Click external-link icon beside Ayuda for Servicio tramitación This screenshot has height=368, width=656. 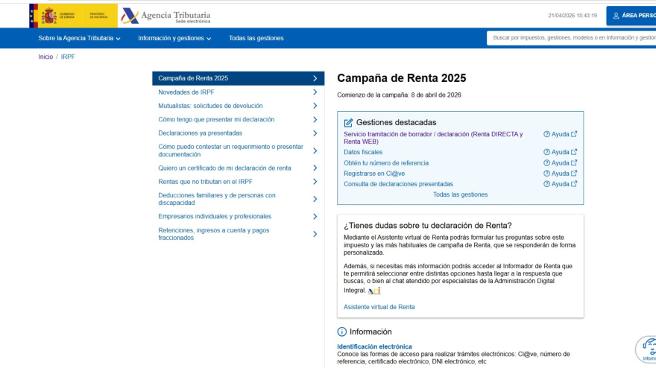pyautogui.click(x=574, y=134)
